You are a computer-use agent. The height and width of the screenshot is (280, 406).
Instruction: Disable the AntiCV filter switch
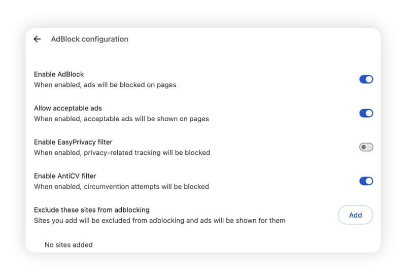coord(366,181)
